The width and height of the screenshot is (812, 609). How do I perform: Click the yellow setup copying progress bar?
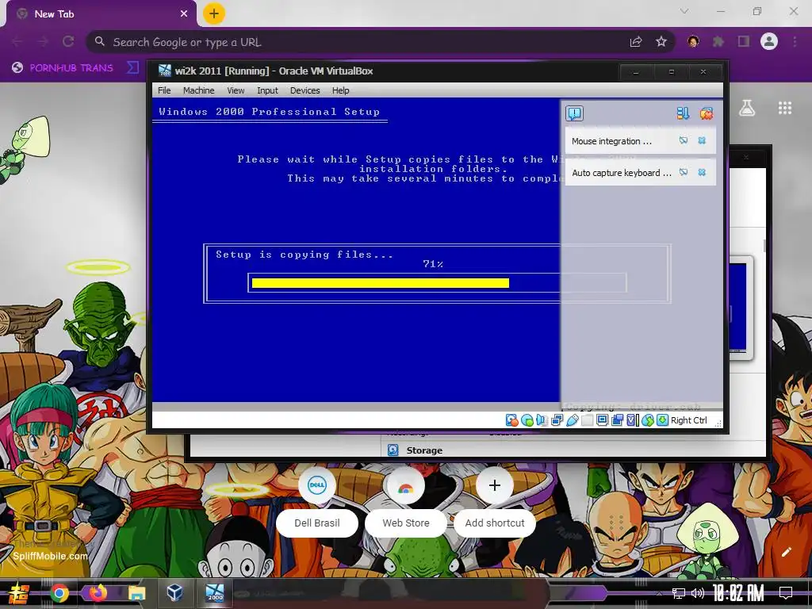381,283
